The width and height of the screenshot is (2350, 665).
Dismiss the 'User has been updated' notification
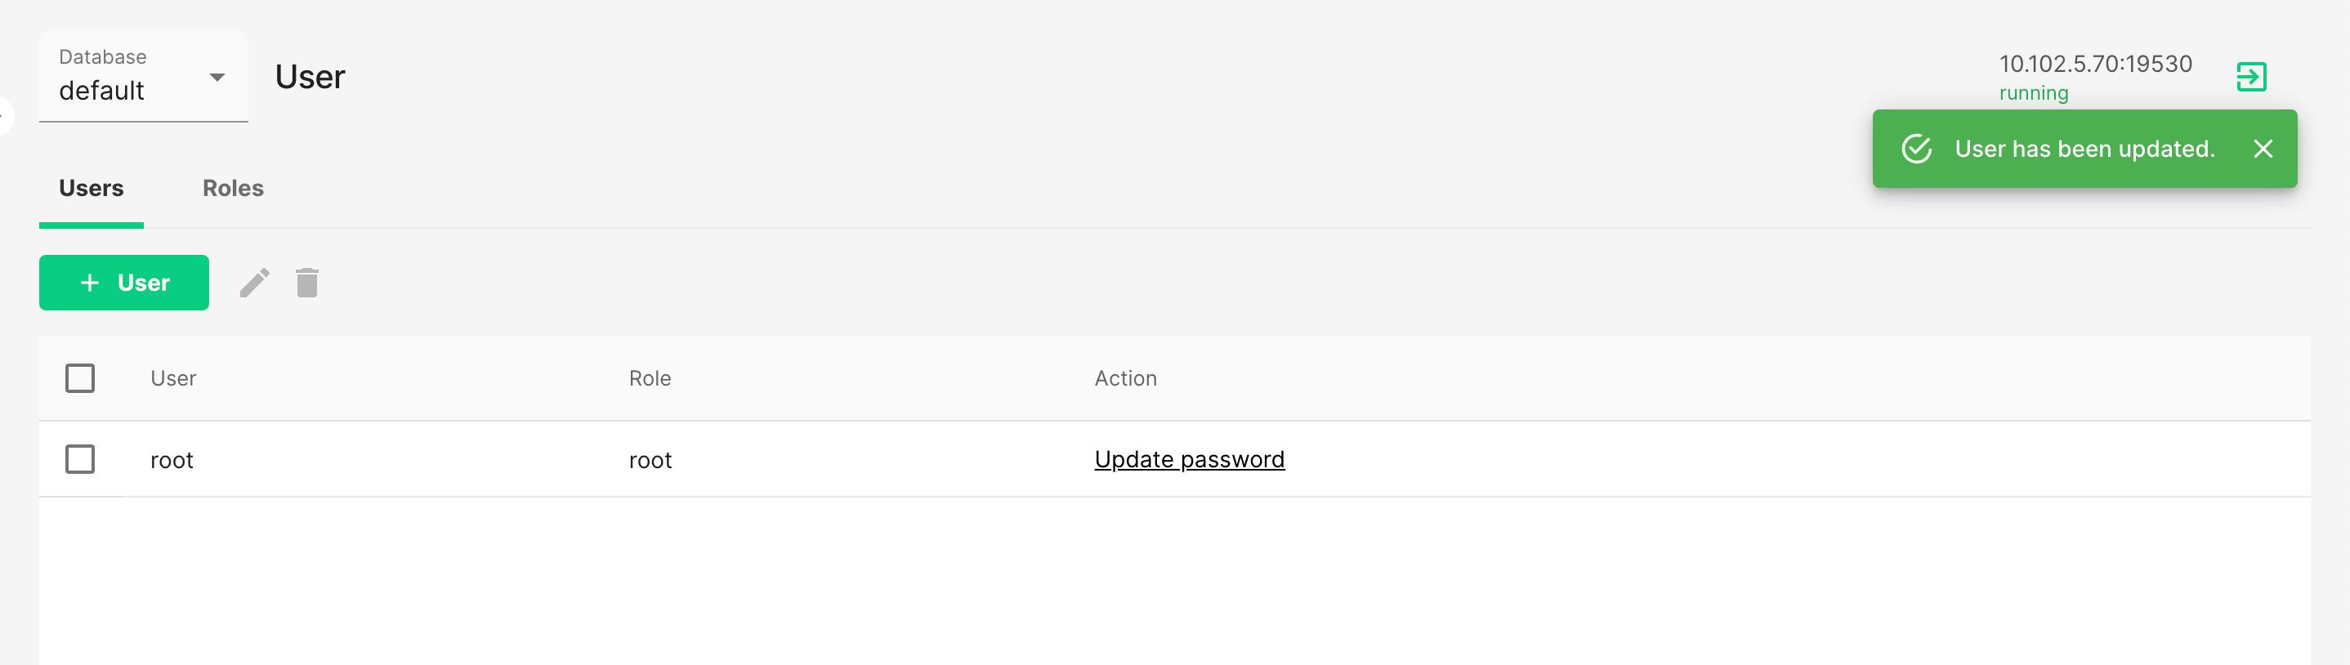(2264, 149)
